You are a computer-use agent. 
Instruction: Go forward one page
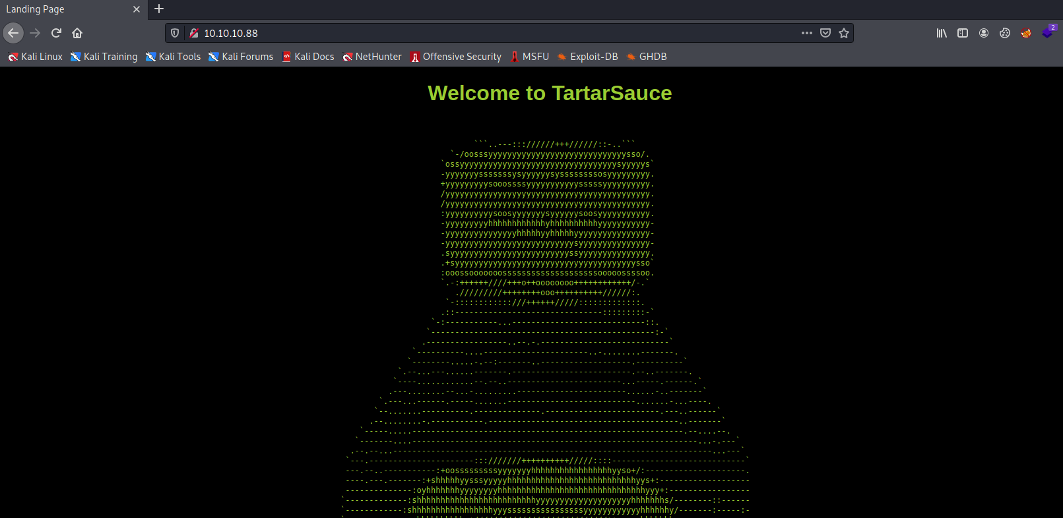(35, 33)
